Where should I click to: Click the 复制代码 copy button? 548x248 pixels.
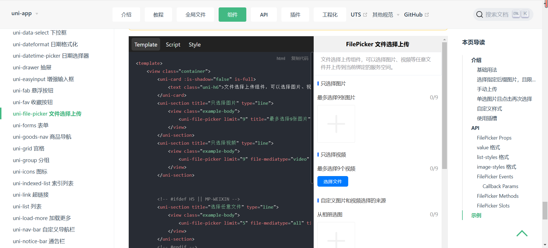(300, 58)
